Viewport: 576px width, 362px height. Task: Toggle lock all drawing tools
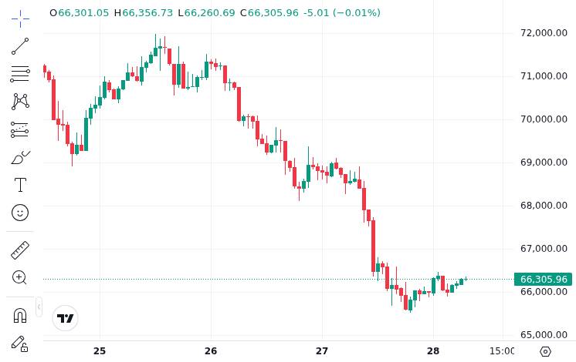click(x=20, y=344)
